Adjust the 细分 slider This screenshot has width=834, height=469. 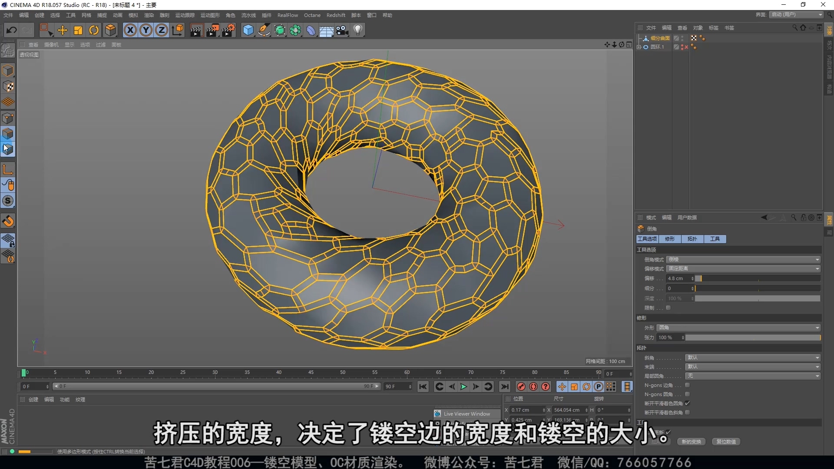pos(758,288)
